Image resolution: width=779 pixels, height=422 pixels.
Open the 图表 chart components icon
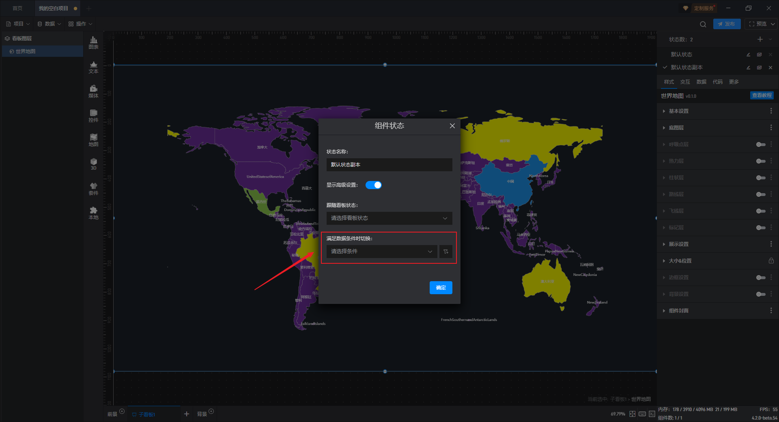pyautogui.click(x=93, y=42)
